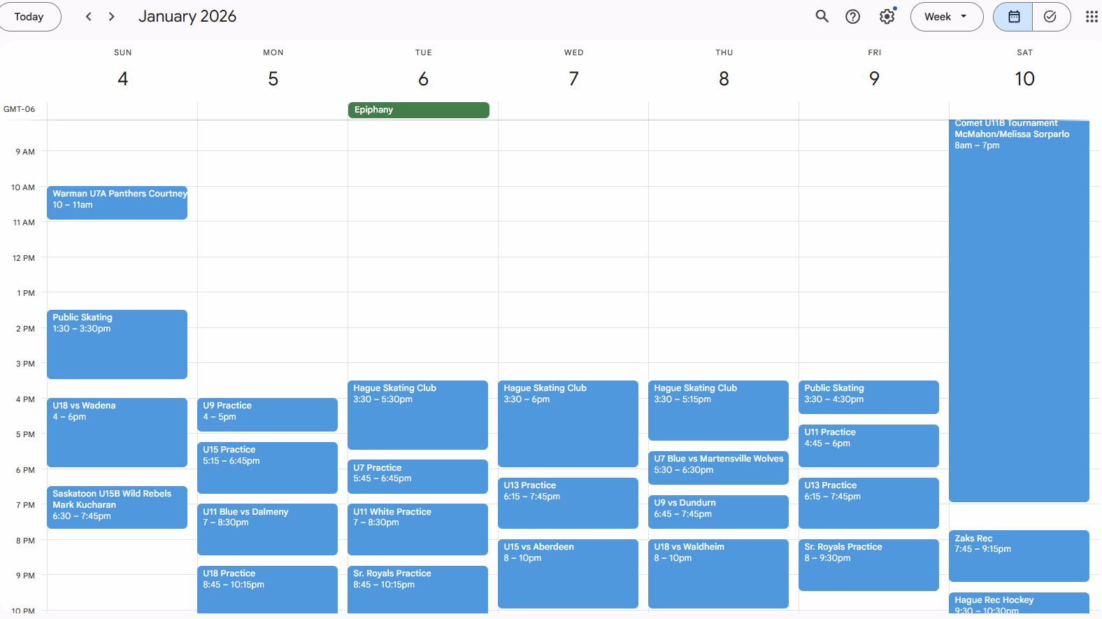Open the U18 vs Wadena event
Viewport: 1102px width, 619px height.
click(x=117, y=432)
